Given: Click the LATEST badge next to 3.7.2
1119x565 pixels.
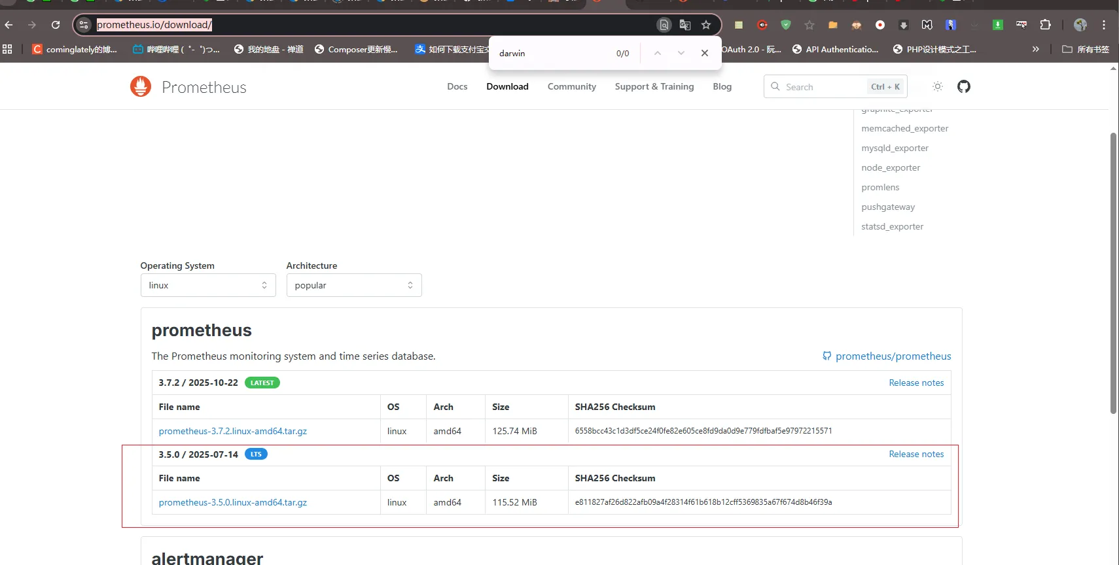Looking at the screenshot, I should click(262, 383).
